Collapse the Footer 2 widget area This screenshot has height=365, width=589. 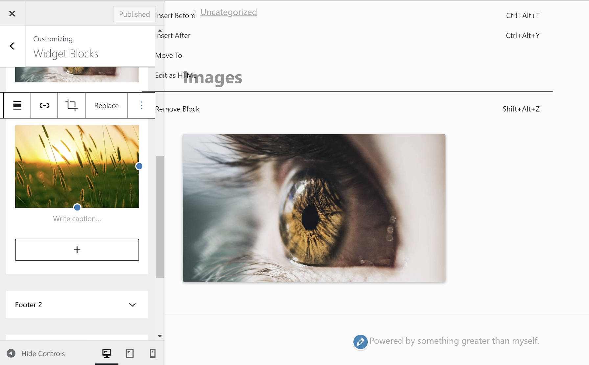pyautogui.click(x=132, y=305)
